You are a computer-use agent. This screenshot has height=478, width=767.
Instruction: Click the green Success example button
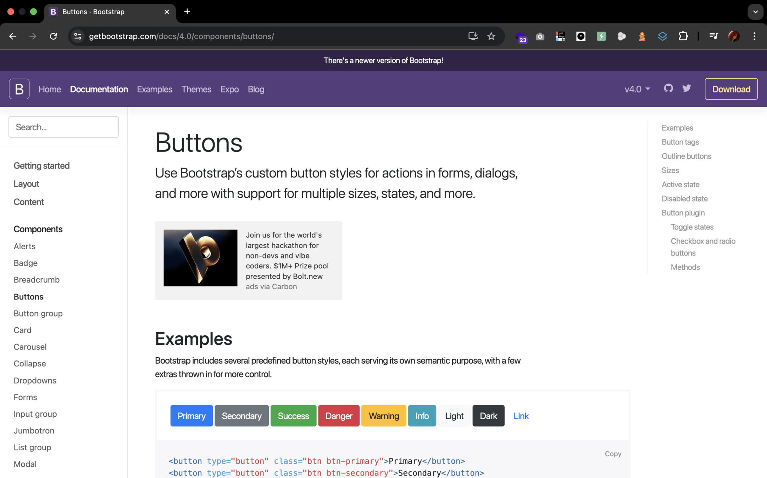(x=293, y=416)
